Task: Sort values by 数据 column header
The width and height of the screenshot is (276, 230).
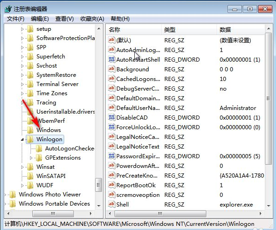Action: [x=240, y=29]
